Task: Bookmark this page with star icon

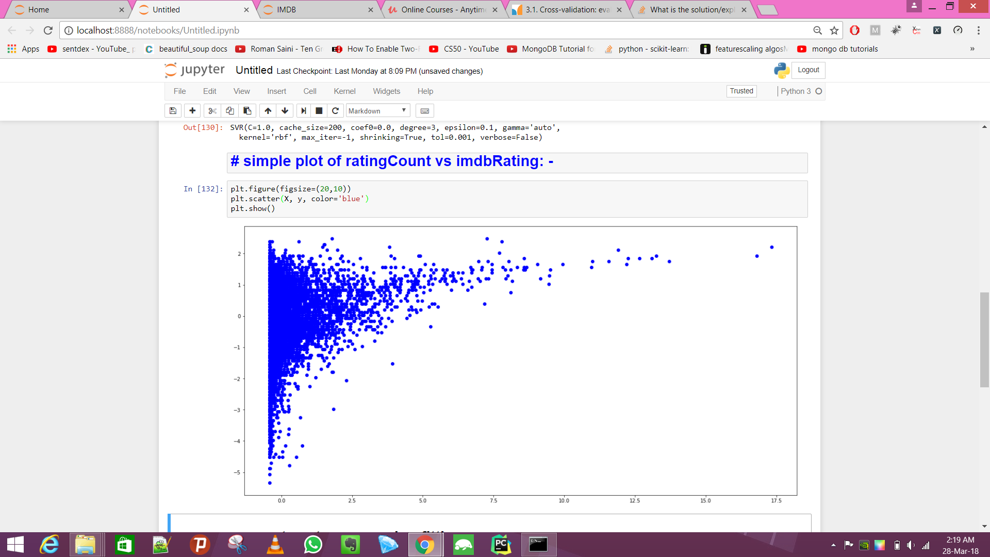Action: pyautogui.click(x=834, y=30)
